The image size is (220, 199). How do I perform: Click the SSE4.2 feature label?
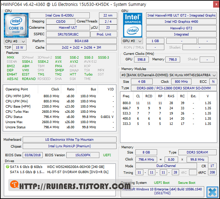click(x=43, y=62)
